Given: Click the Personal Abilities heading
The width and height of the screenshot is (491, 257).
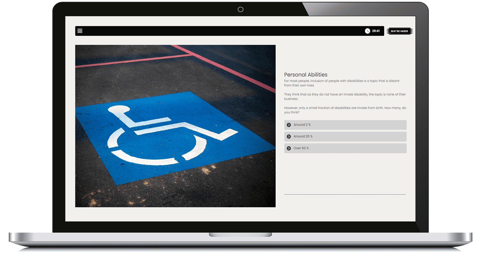Looking at the screenshot, I should point(306,75).
